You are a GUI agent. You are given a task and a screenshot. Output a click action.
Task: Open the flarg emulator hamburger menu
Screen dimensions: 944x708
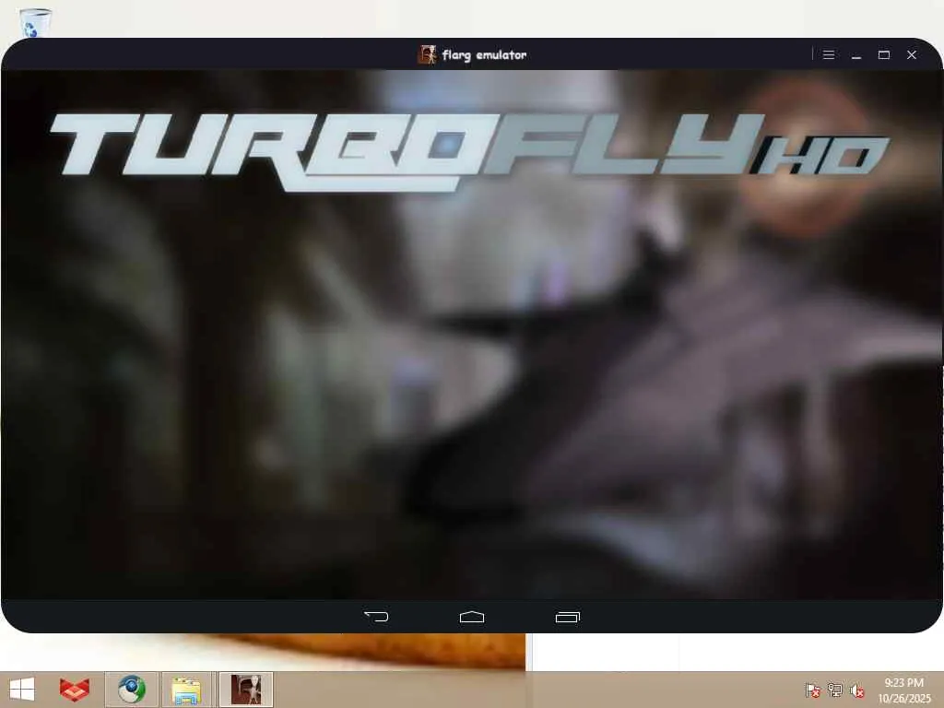[x=829, y=54]
